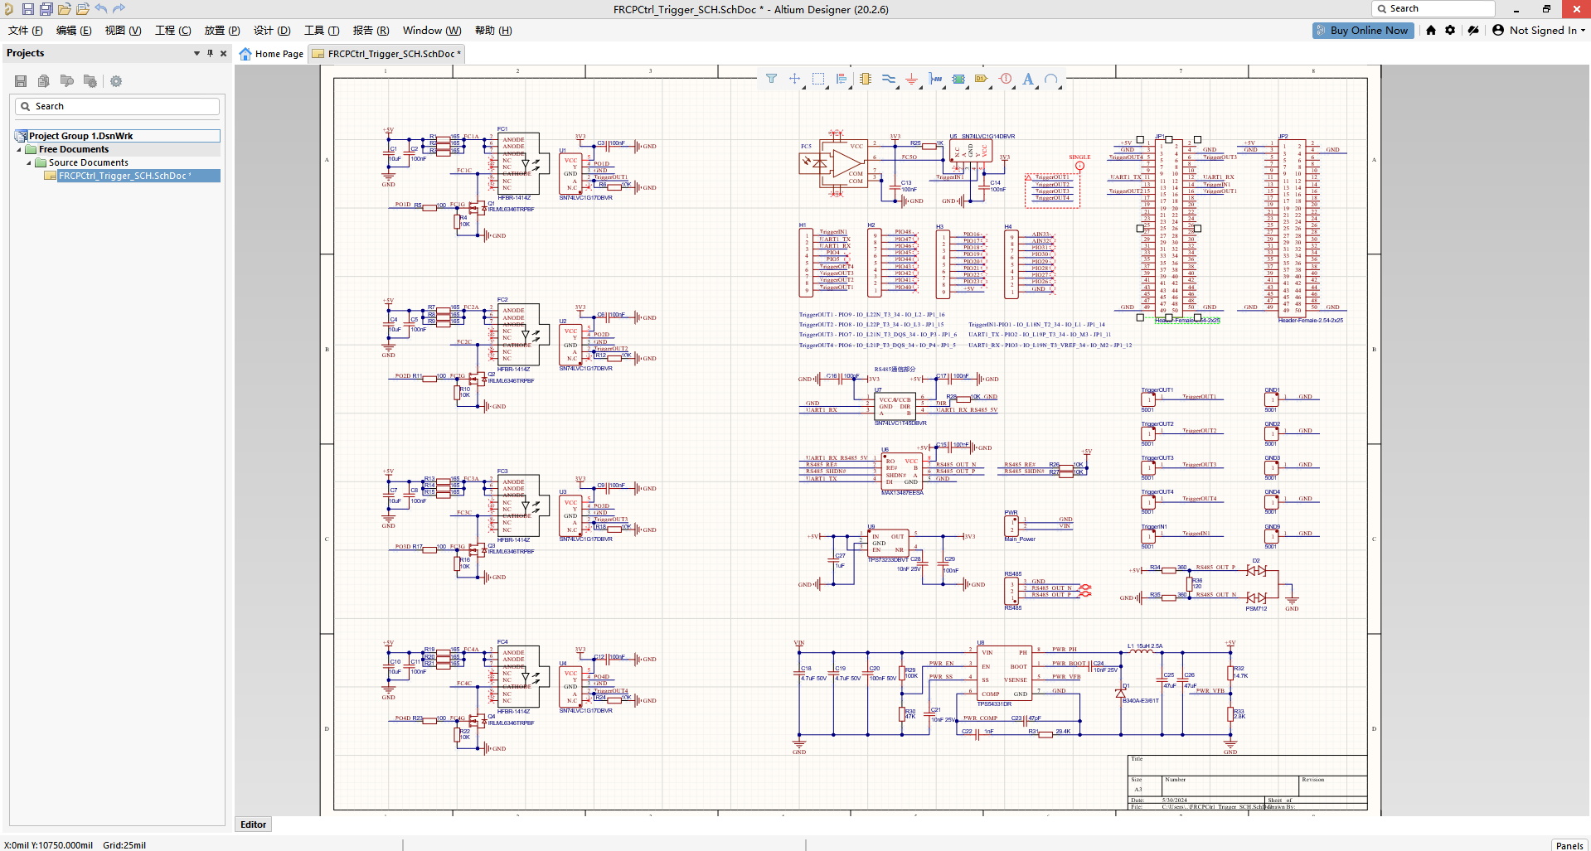Open the 编辑 (E) menu
Viewport: 1591px width, 851px height.
pos(74,31)
